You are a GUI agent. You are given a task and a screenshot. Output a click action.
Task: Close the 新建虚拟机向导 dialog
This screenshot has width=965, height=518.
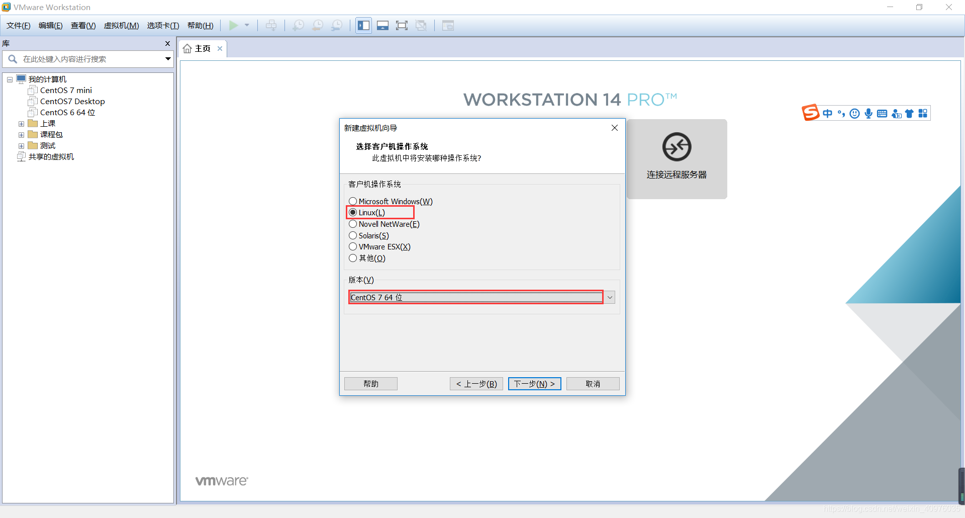click(x=614, y=128)
